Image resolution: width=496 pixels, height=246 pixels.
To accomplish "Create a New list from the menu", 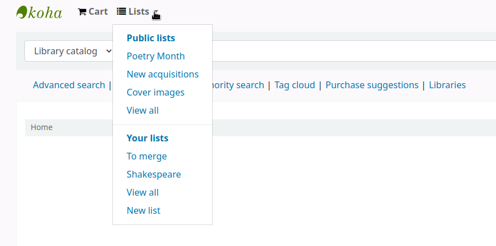I will pos(144,211).
